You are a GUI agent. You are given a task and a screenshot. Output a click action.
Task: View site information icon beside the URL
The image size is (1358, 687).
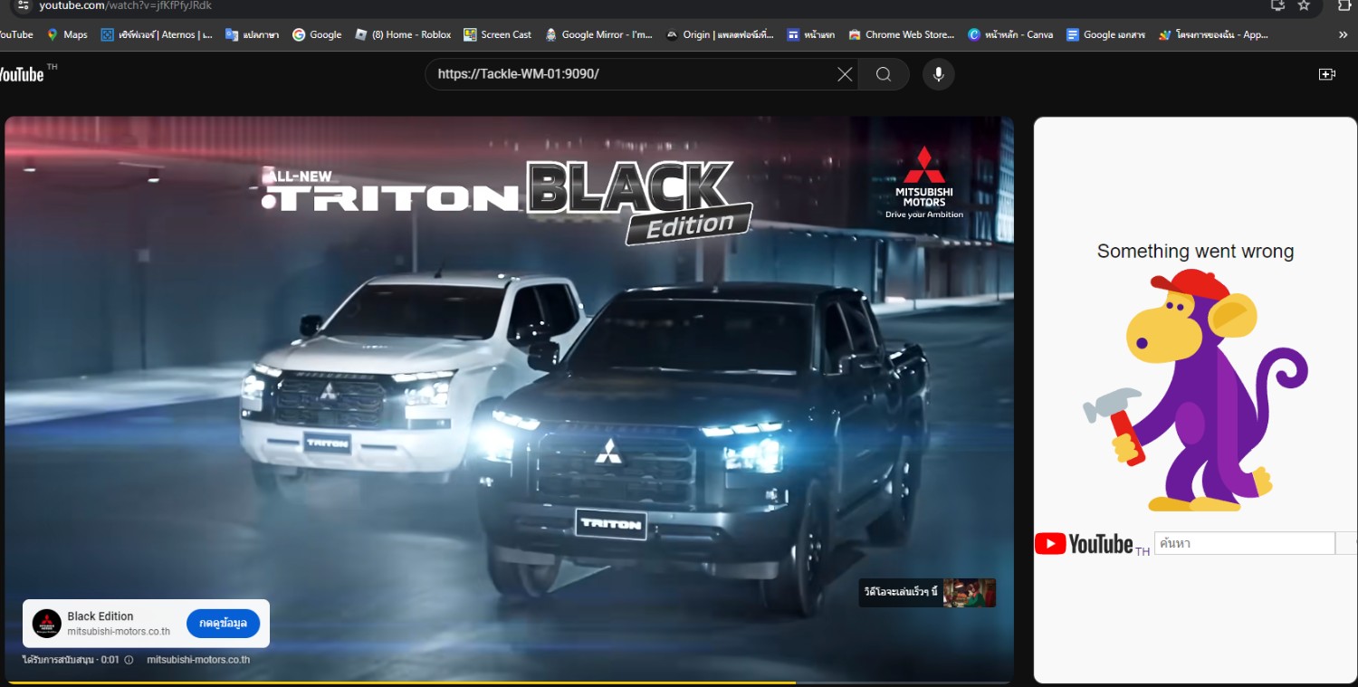[23, 5]
